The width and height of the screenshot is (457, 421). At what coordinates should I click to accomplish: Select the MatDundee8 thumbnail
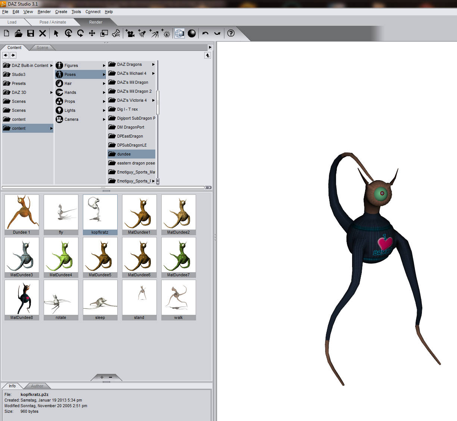coord(22,300)
